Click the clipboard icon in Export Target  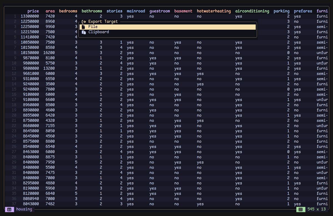point(84,32)
